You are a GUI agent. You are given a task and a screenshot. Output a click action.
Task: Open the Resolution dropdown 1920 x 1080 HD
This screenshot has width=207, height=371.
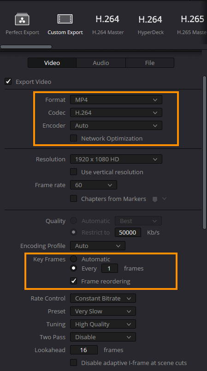(116, 159)
